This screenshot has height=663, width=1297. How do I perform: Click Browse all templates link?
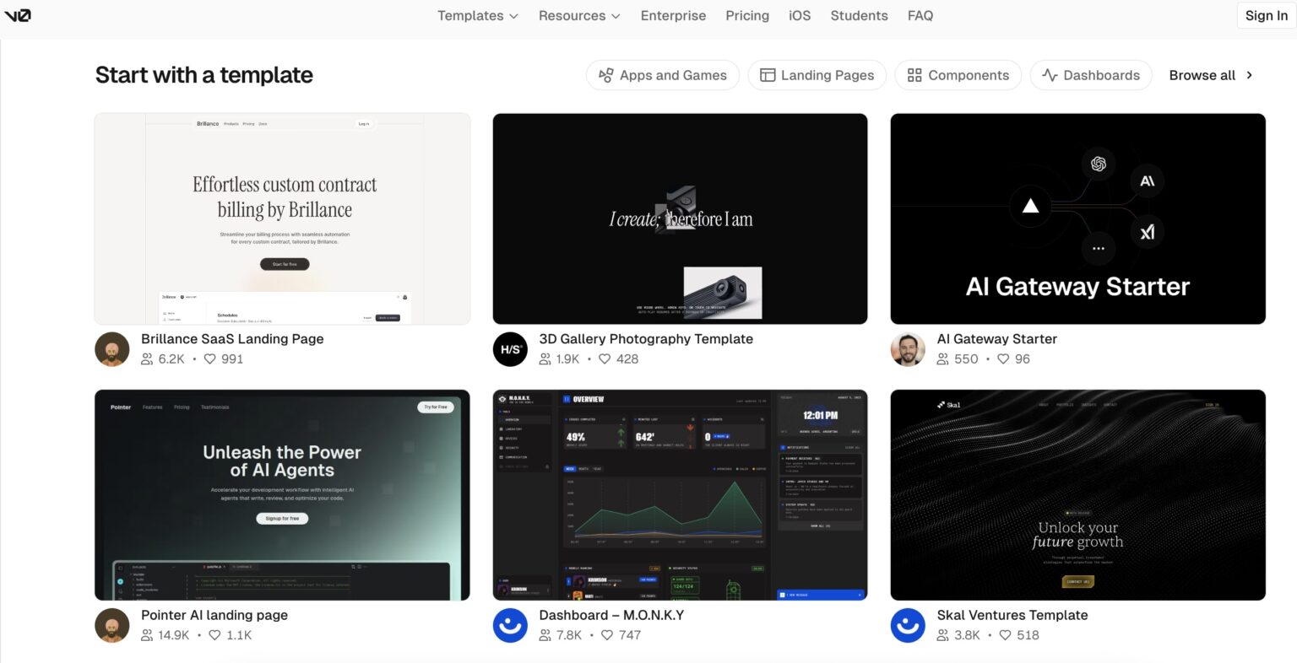pos(1211,75)
